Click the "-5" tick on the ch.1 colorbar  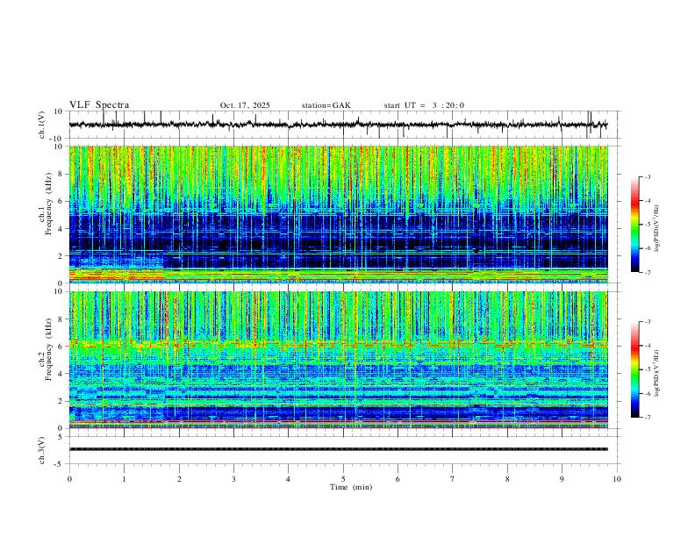648,225
